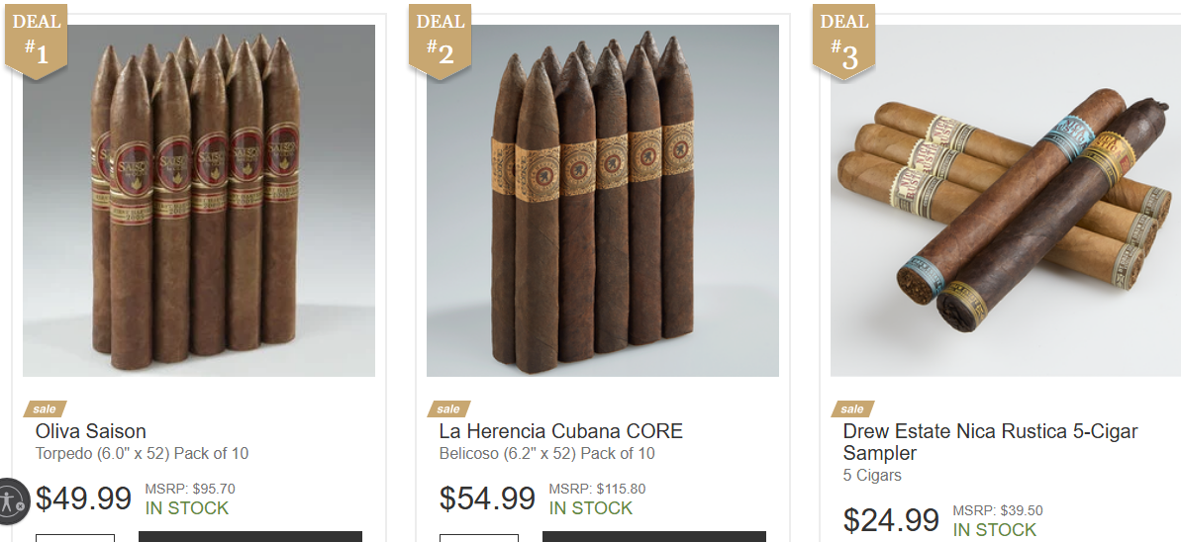Open the Oliva Saison product title

pos(90,431)
